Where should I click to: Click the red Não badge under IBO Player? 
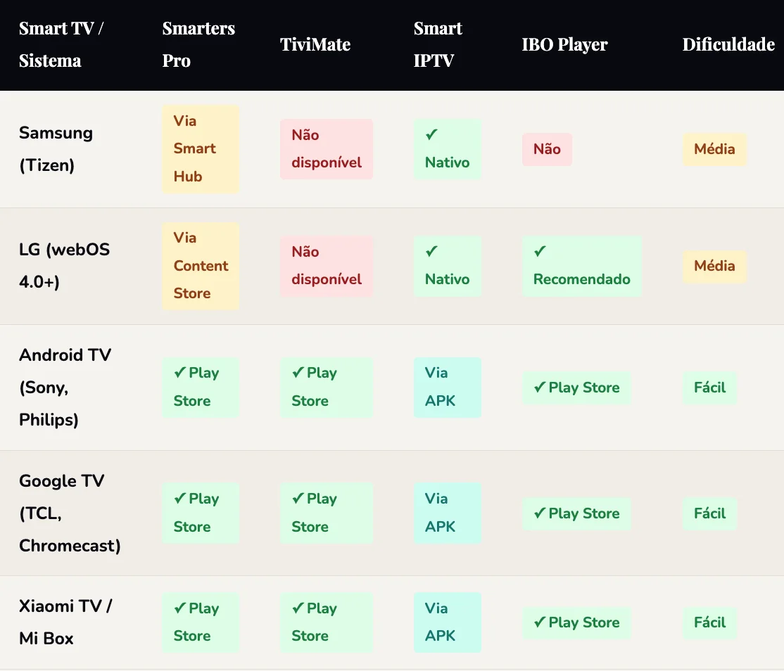tap(547, 149)
